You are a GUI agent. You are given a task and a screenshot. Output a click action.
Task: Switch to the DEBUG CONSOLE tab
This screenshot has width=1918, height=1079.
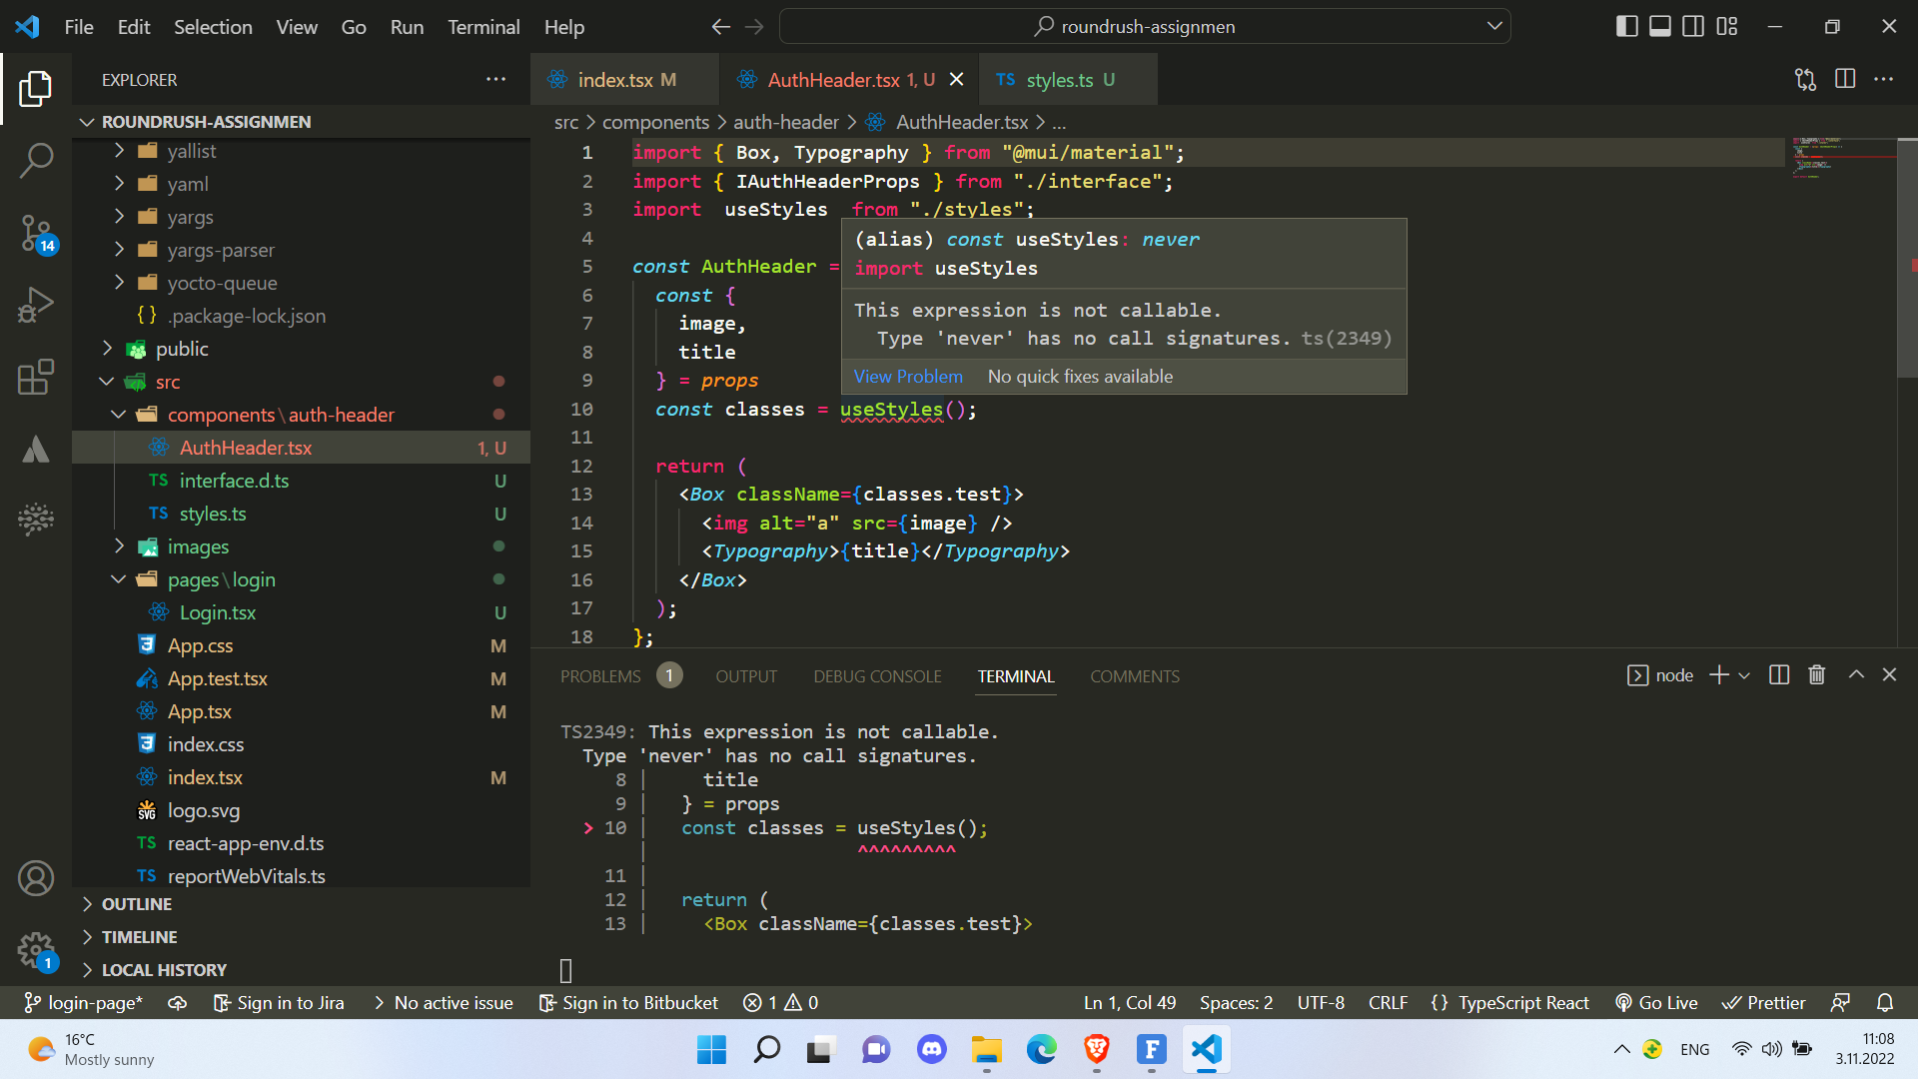[x=877, y=676]
